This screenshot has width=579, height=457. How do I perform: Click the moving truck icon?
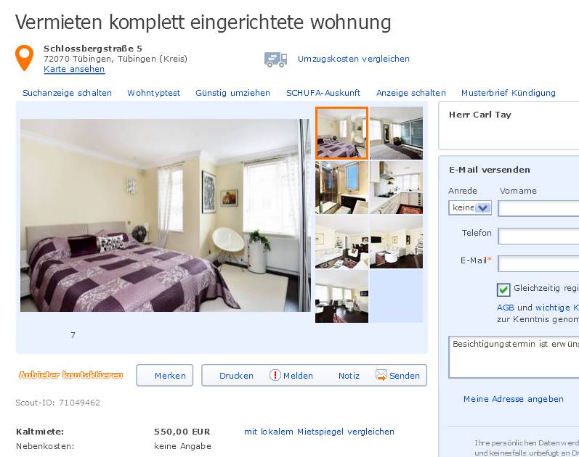275,59
